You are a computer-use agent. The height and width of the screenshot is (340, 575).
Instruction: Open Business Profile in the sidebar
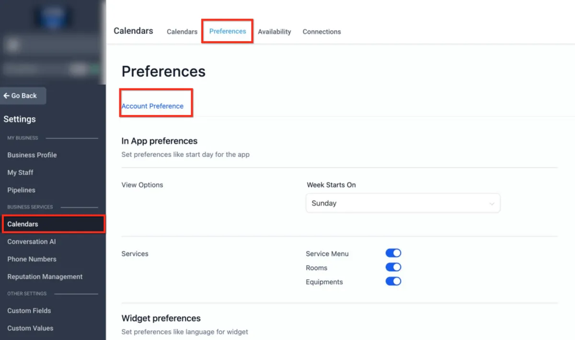32,155
